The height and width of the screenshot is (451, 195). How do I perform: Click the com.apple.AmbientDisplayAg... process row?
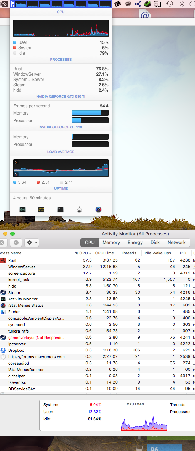(97, 318)
